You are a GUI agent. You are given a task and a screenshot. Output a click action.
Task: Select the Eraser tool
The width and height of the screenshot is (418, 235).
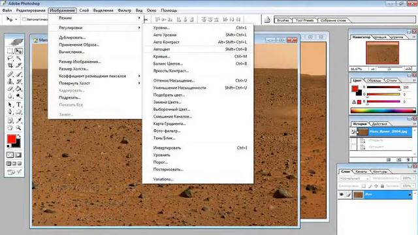pos(10,89)
